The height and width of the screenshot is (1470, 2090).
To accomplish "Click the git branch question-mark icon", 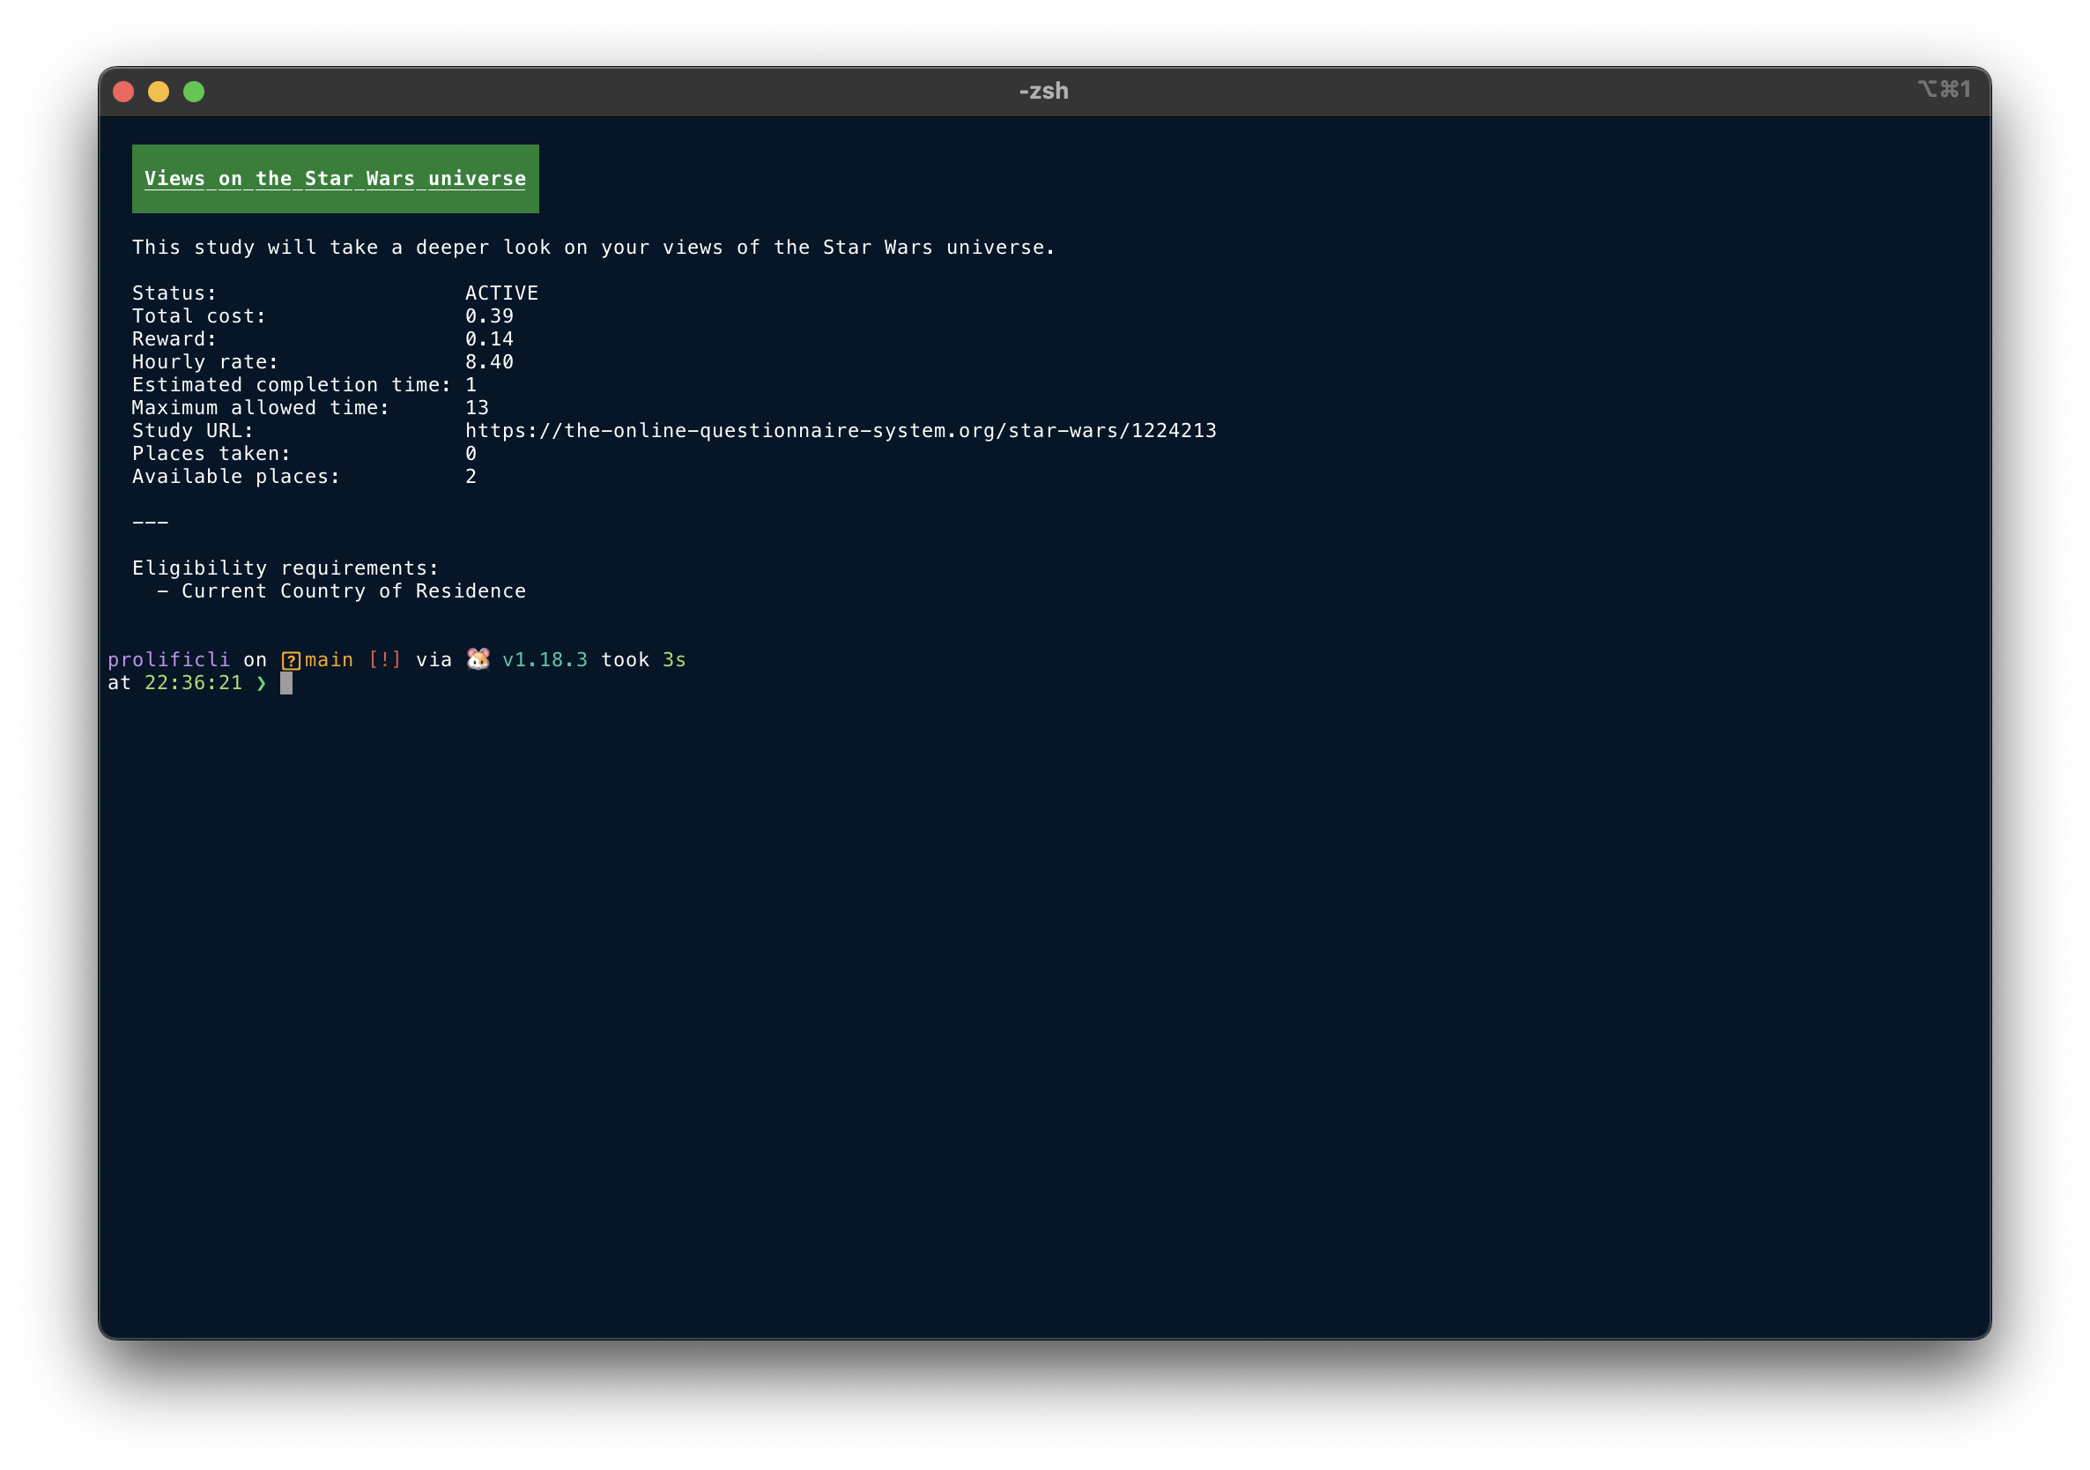I will tap(291, 661).
